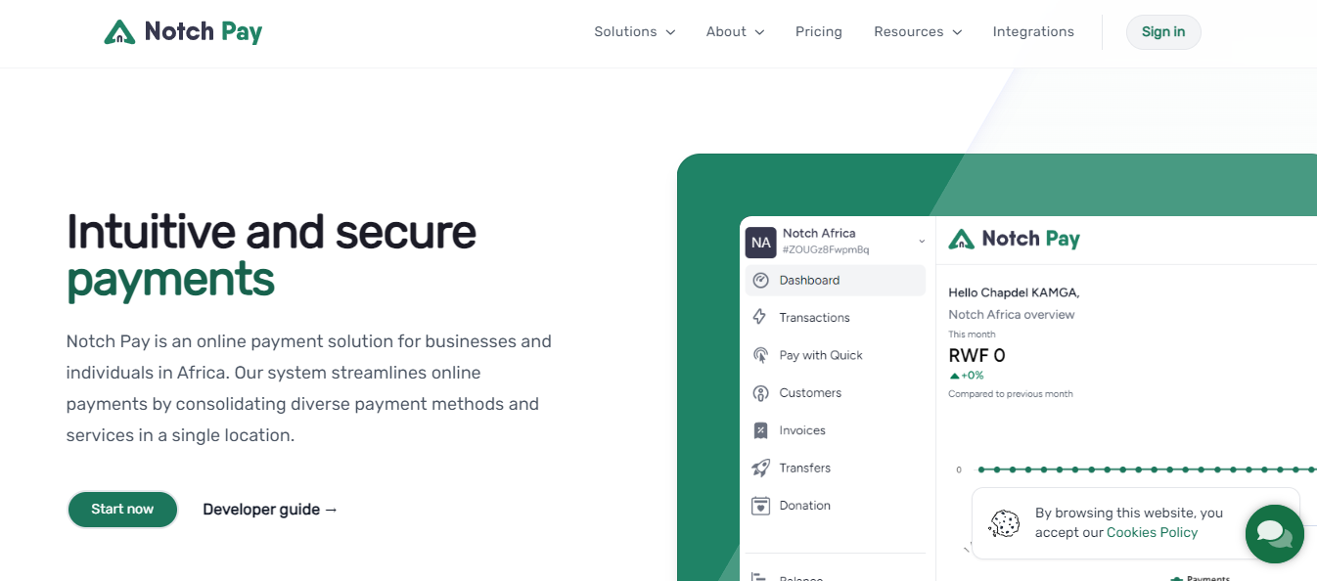Click the Dashboard gauge icon
1317x581 pixels.
click(x=761, y=281)
